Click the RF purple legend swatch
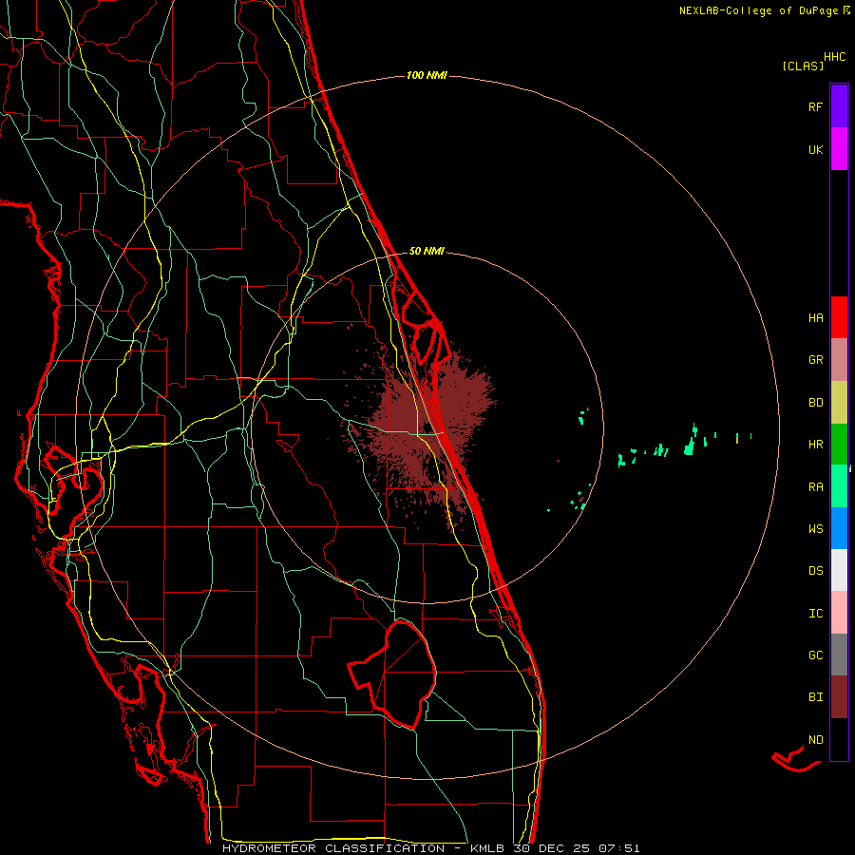 coord(839,106)
